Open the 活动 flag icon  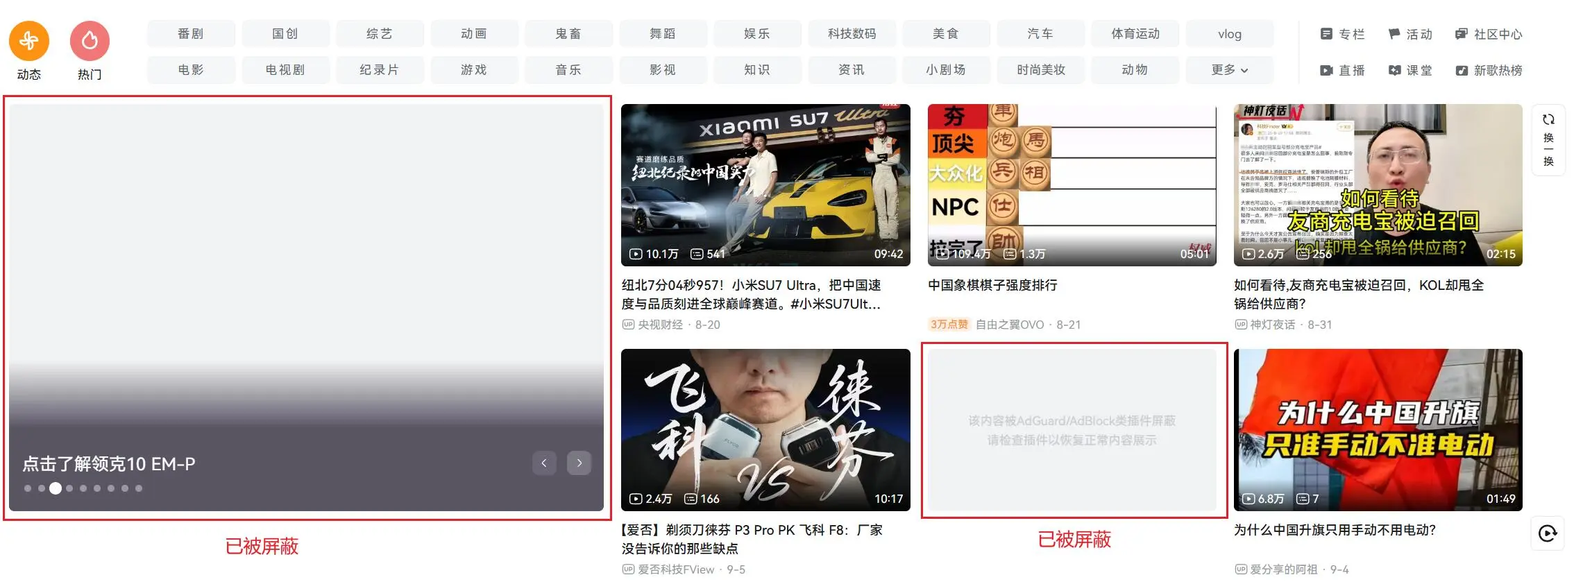1394,34
